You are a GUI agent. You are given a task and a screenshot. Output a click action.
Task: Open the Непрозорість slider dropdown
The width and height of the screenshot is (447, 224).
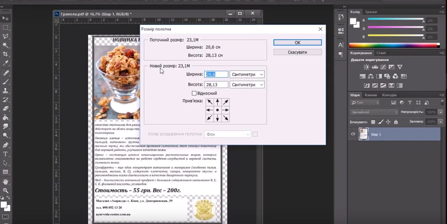[441, 112]
